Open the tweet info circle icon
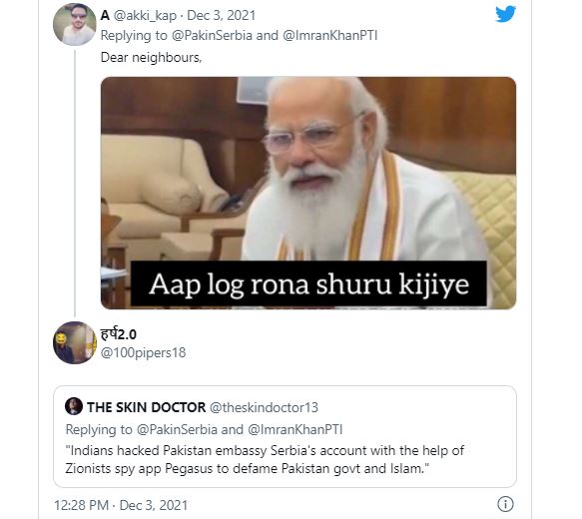 pos(505,504)
